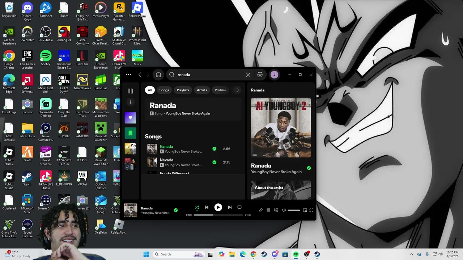Open the AI YoungBoy 2 album cover
This screenshot has height=260, width=463.
coord(281,127)
